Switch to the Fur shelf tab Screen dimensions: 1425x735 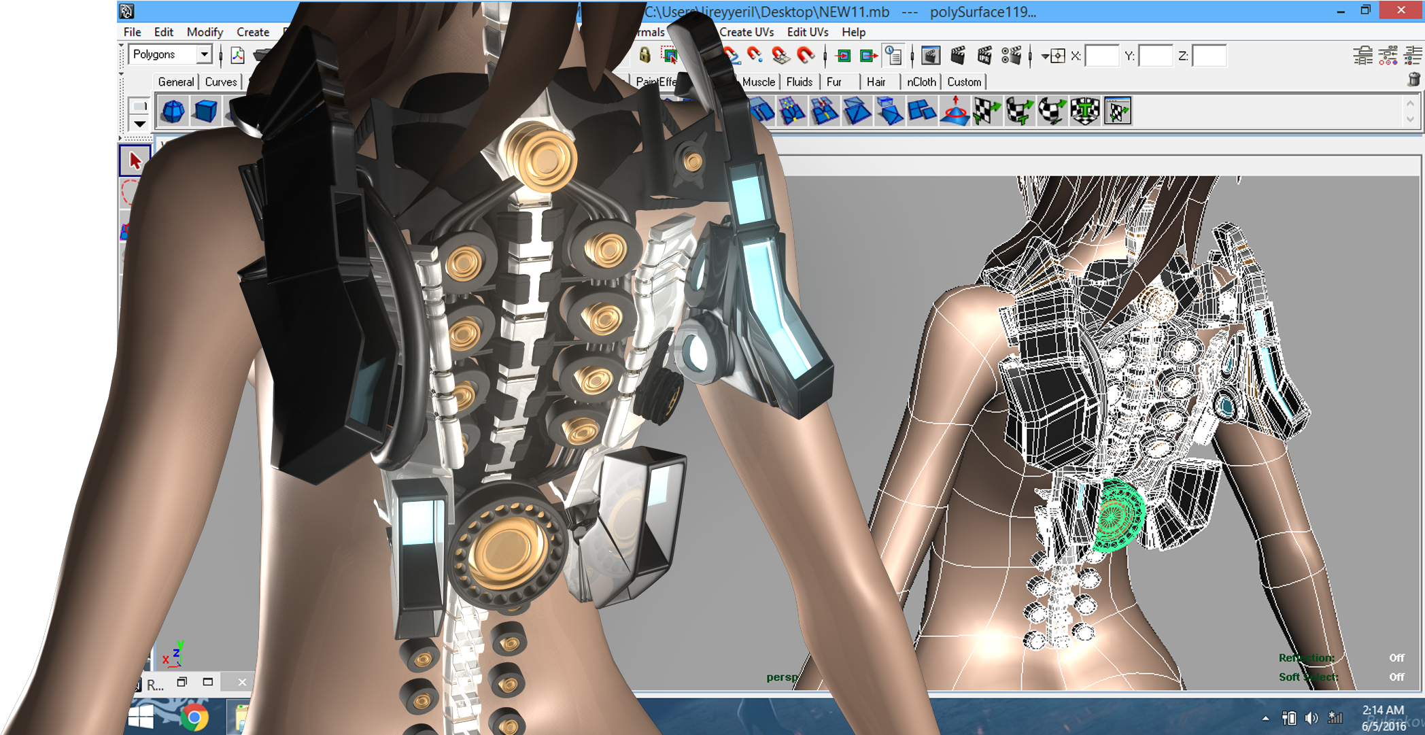pos(834,82)
